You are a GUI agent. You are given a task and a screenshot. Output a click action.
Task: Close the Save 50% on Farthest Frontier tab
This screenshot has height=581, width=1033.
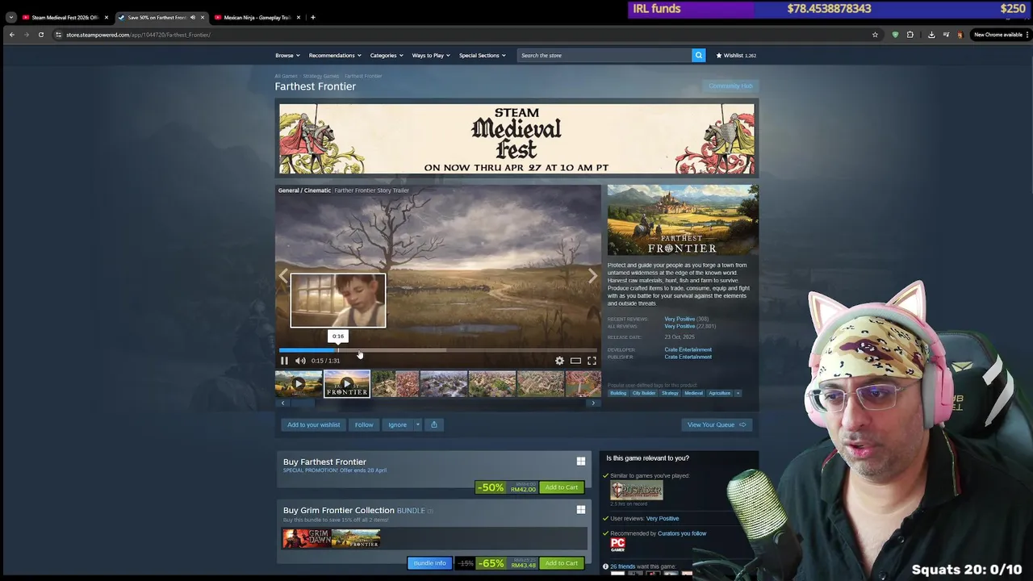[x=203, y=17]
